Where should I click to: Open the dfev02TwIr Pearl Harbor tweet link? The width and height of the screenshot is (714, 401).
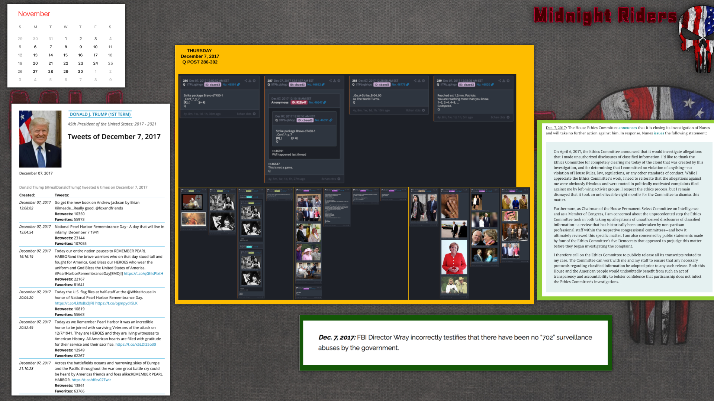[x=91, y=380]
